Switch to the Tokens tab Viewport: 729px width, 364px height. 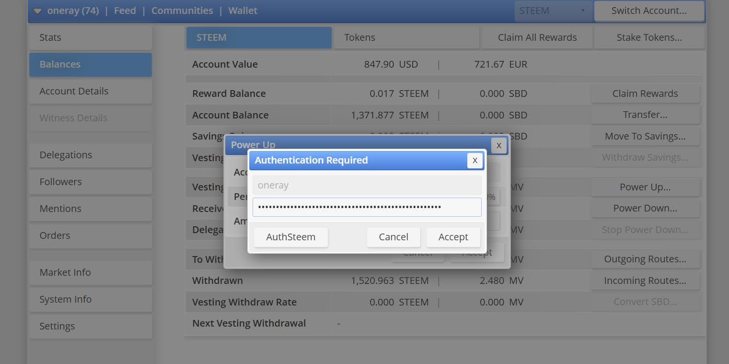click(406, 37)
